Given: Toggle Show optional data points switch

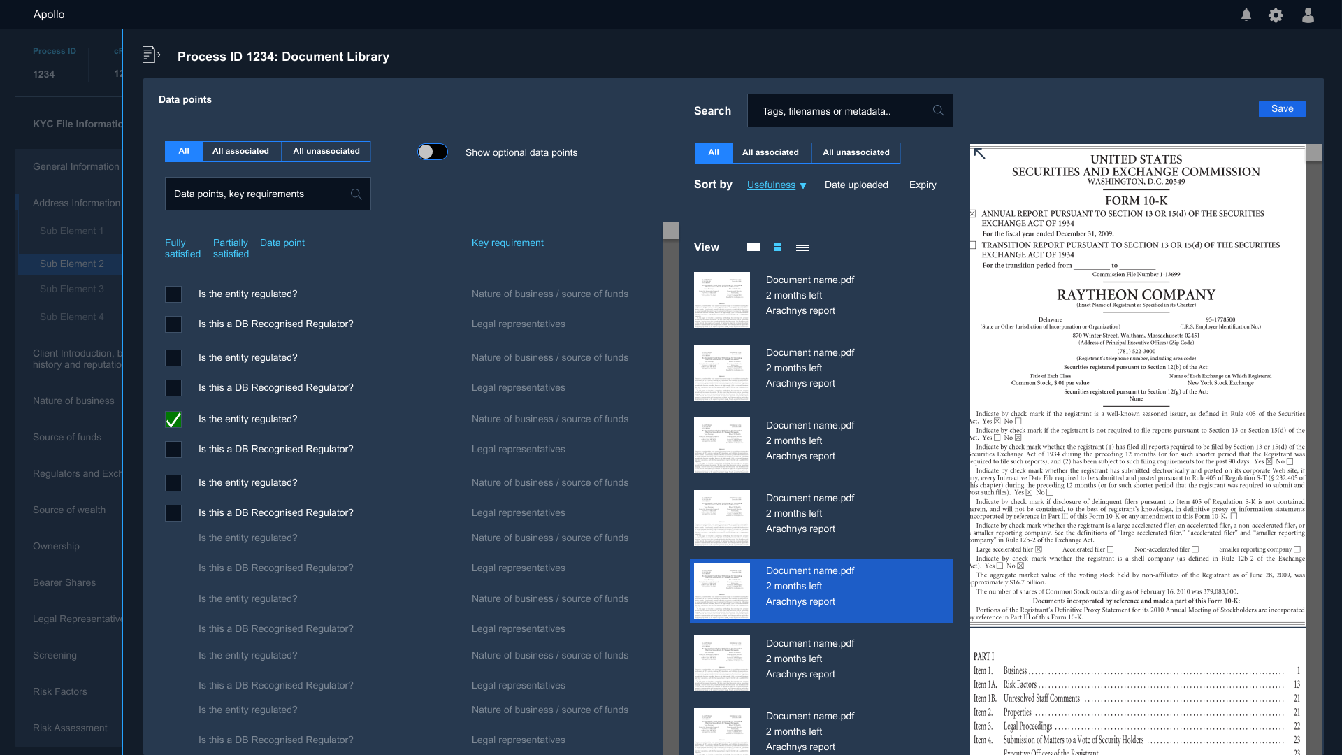Looking at the screenshot, I should tap(433, 152).
